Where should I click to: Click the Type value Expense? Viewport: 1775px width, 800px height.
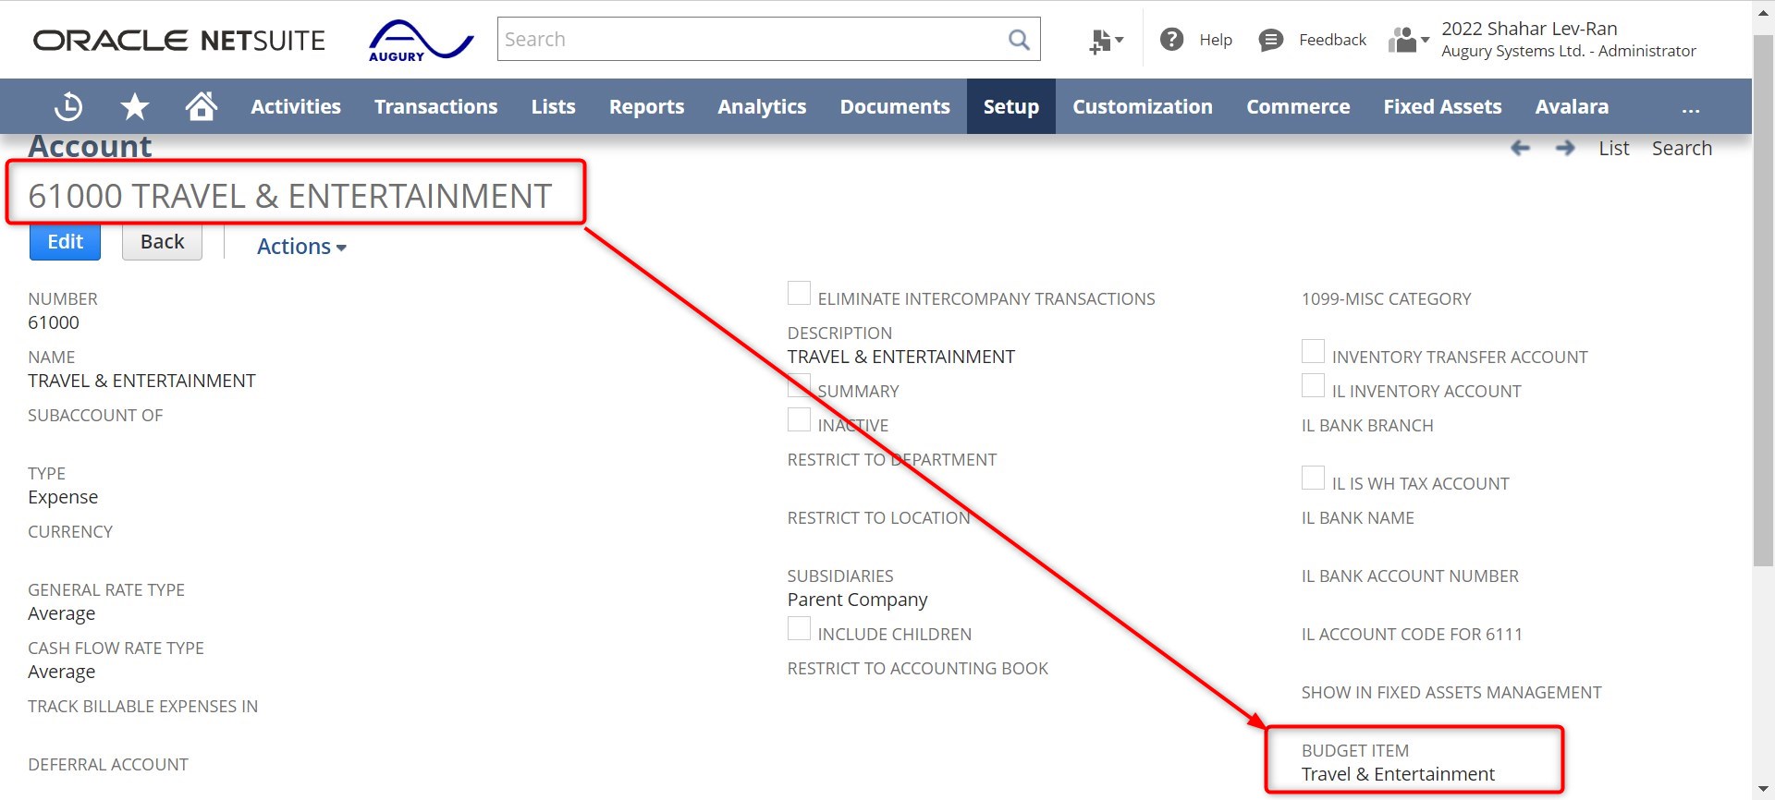[63, 497]
